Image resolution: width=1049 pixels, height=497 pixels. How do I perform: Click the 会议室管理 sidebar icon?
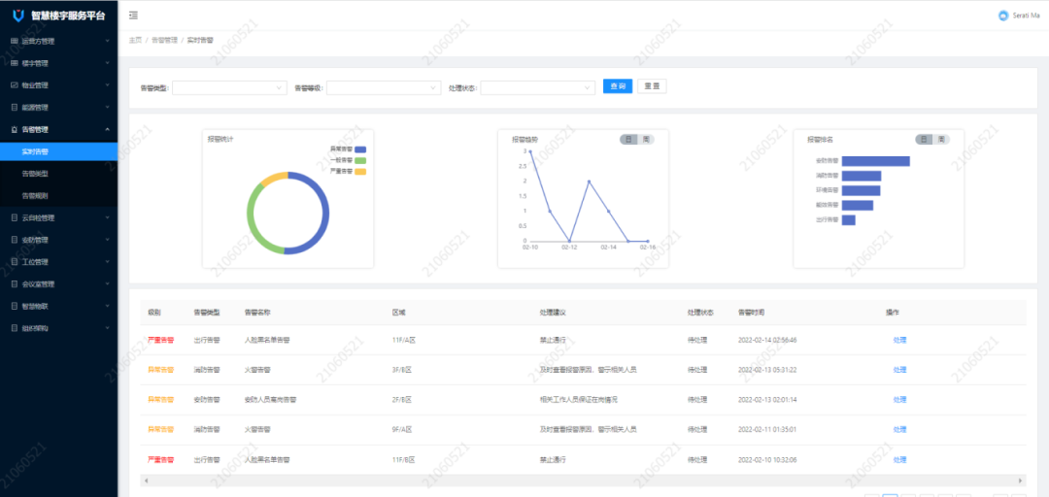coord(14,284)
